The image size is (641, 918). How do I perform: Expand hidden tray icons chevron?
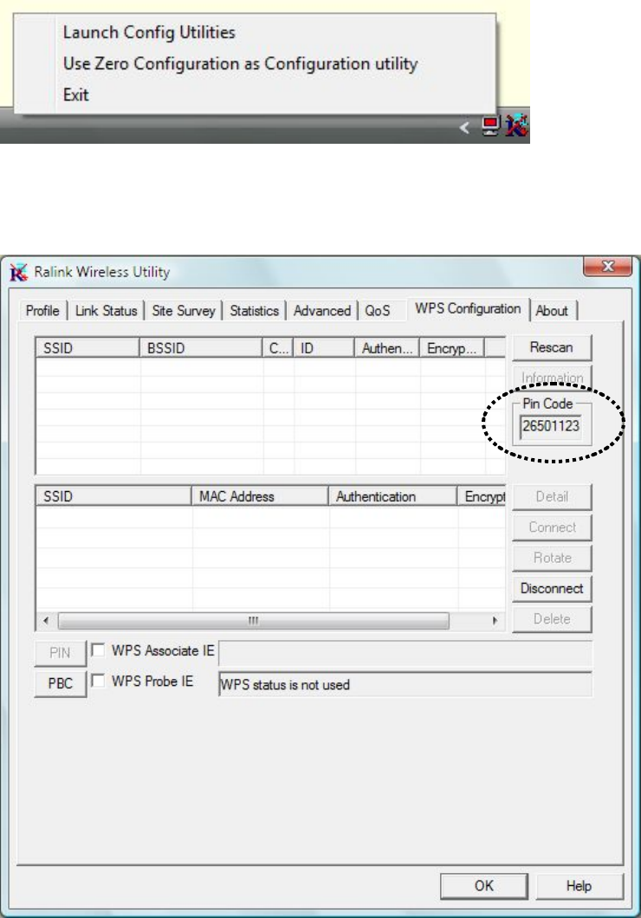[465, 126]
